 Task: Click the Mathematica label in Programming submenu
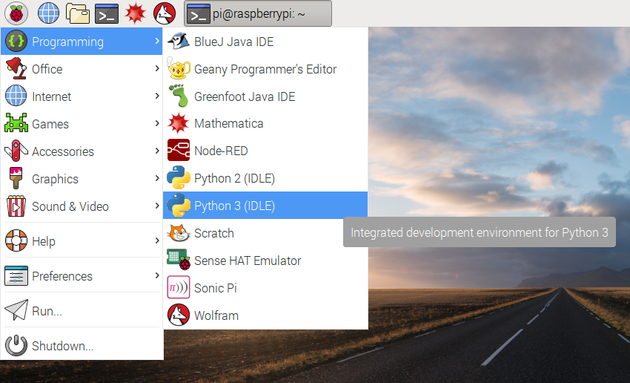pyautogui.click(x=228, y=123)
